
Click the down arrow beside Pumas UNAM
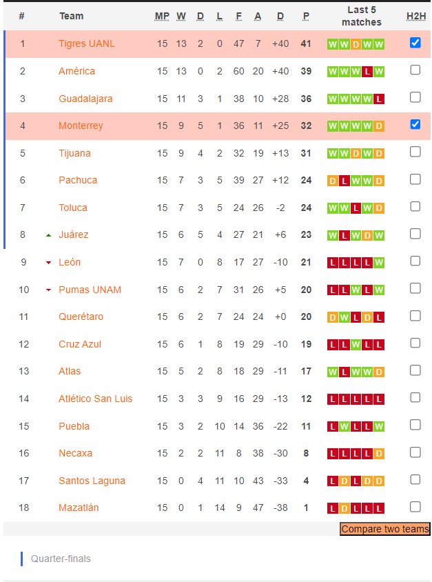click(x=50, y=290)
